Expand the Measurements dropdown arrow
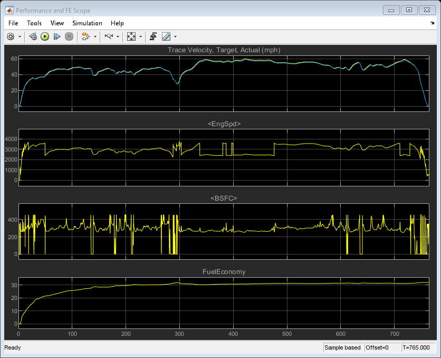 176,36
